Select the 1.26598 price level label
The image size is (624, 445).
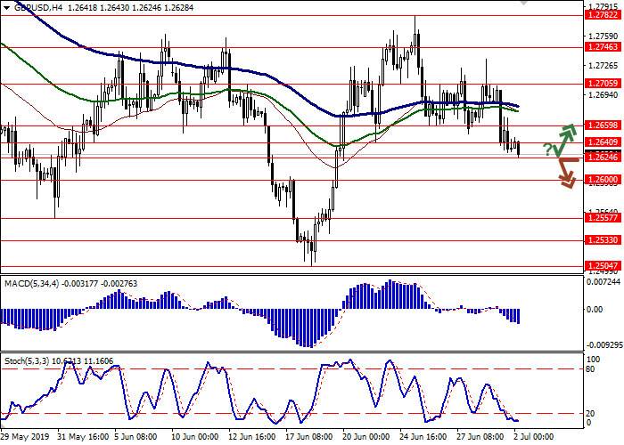601,125
